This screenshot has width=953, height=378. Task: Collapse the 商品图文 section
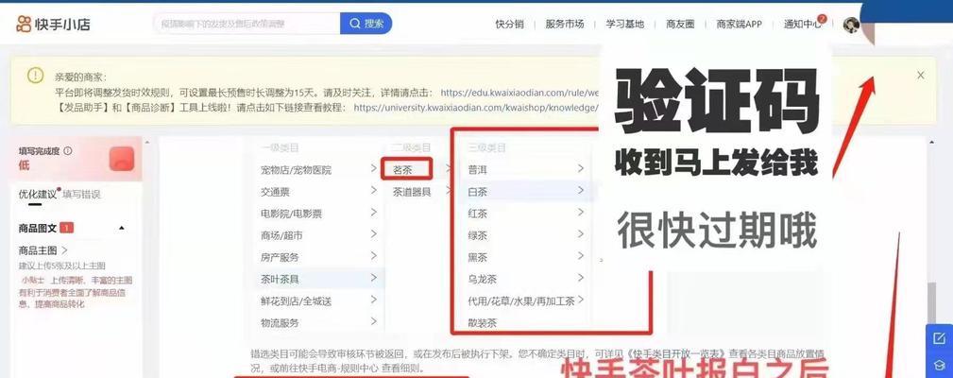pyautogui.click(x=122, y=229)
